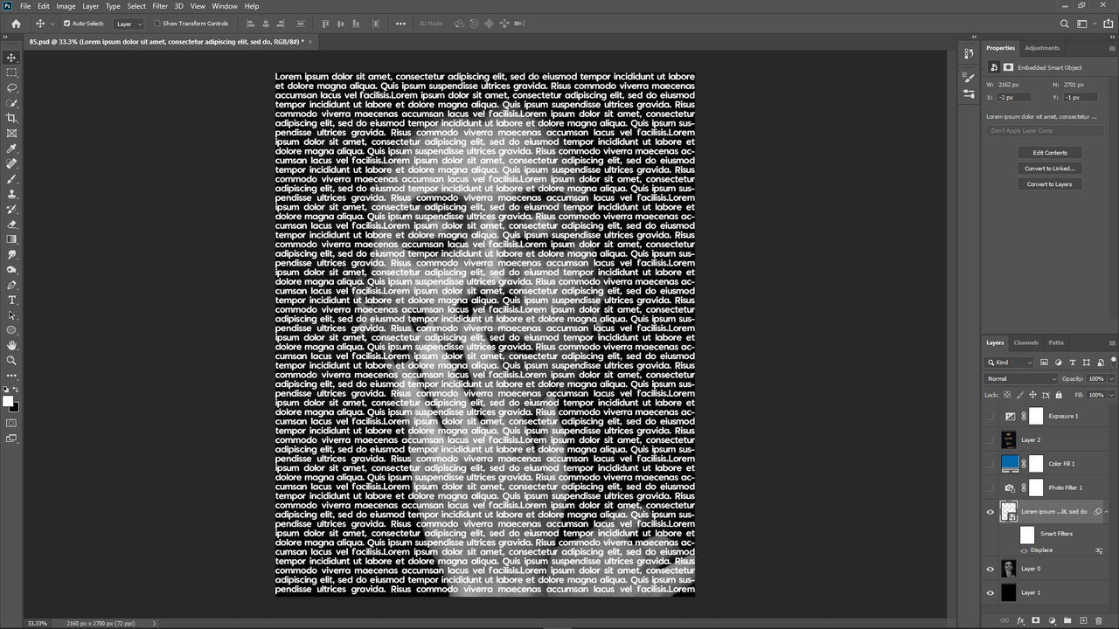Open the Image menu
The image size is (1119, 629).
click(x=66, y=6)
